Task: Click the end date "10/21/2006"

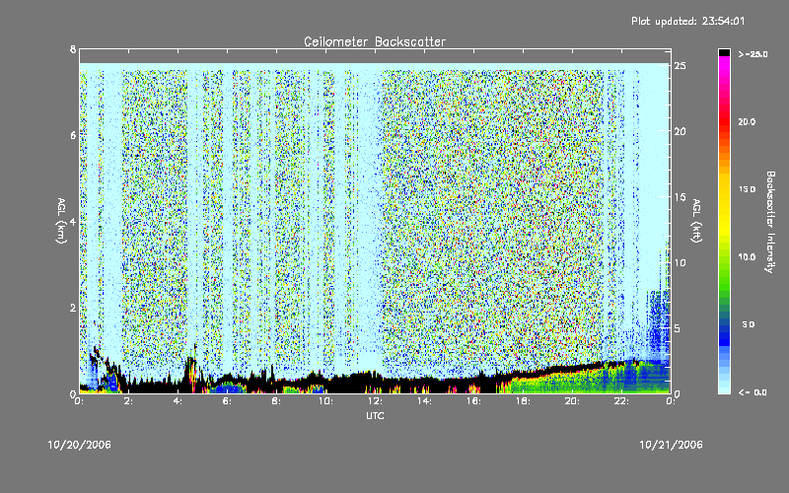Action: tap(672, 445)
